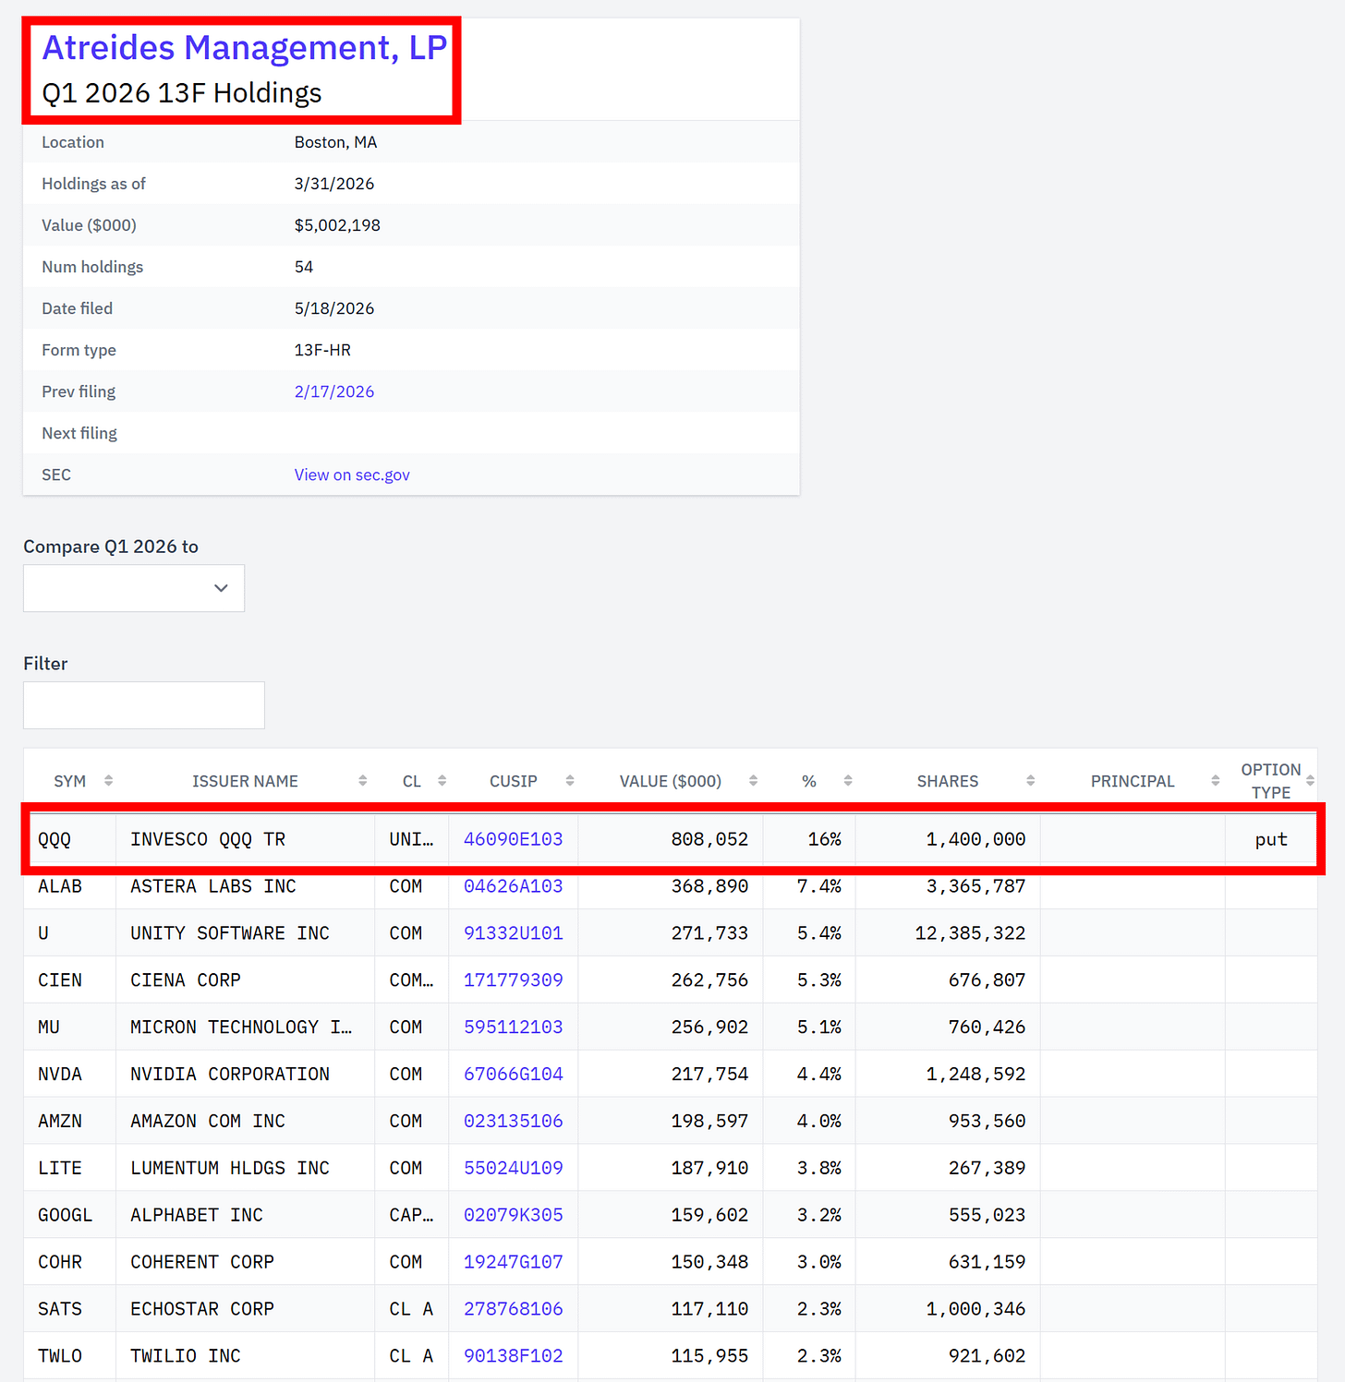The width and height of the screenshot is (1345, 1382).
Task: Click the SYM column header label
Action: (x=70, y=781)
